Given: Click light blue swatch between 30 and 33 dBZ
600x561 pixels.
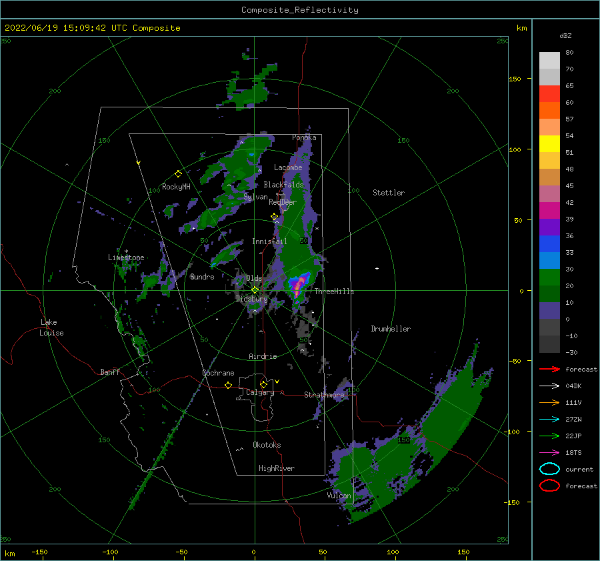Looking at the screenshot, I should (x=549, y=261).
